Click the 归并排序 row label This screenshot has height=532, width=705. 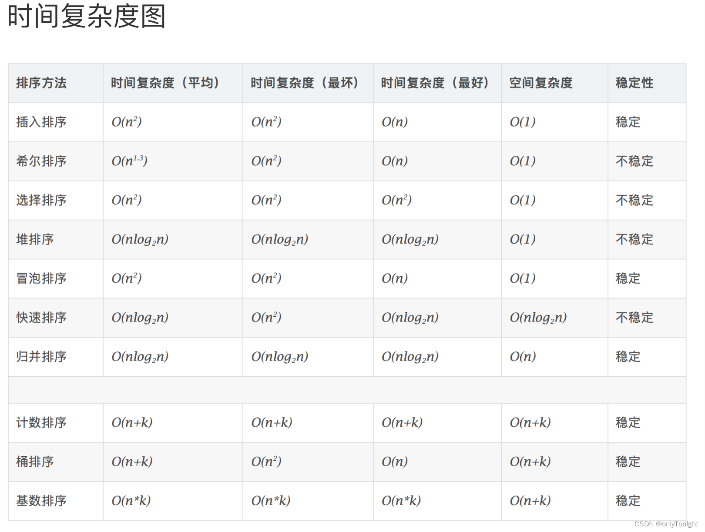coord(42,357)
